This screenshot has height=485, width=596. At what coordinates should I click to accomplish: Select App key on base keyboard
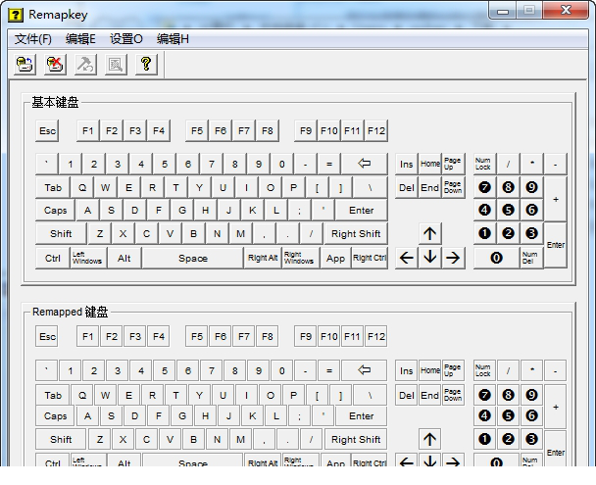click(335, 259)
